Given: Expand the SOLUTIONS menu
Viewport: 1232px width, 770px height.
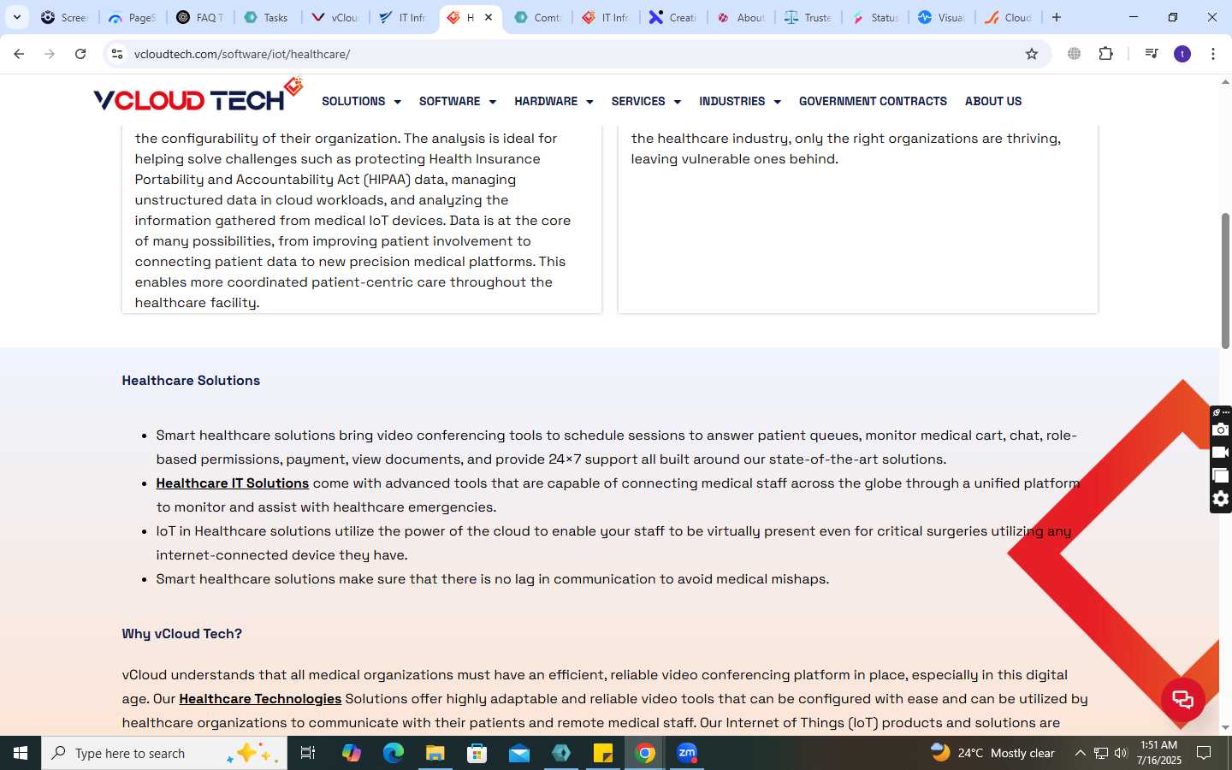Looking at the screenshot, I should [x=361, y=101].
